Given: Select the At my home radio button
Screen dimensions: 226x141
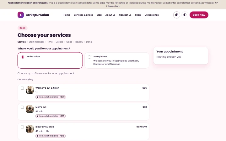Looking at the screenshot, I should (89, 57).
